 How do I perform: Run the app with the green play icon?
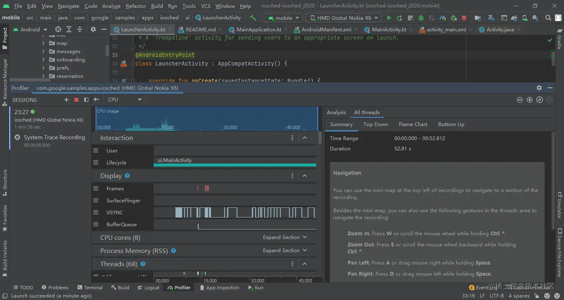point(389,18)
